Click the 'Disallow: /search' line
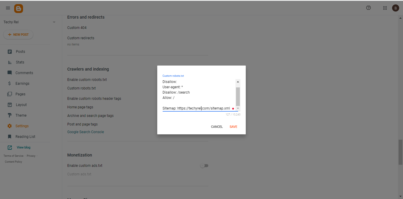Image resolution: width=403 pixels, height=199 pixels. click(x=176, y=92)
